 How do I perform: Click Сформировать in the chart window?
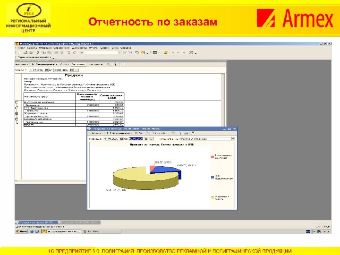(119, 133)
